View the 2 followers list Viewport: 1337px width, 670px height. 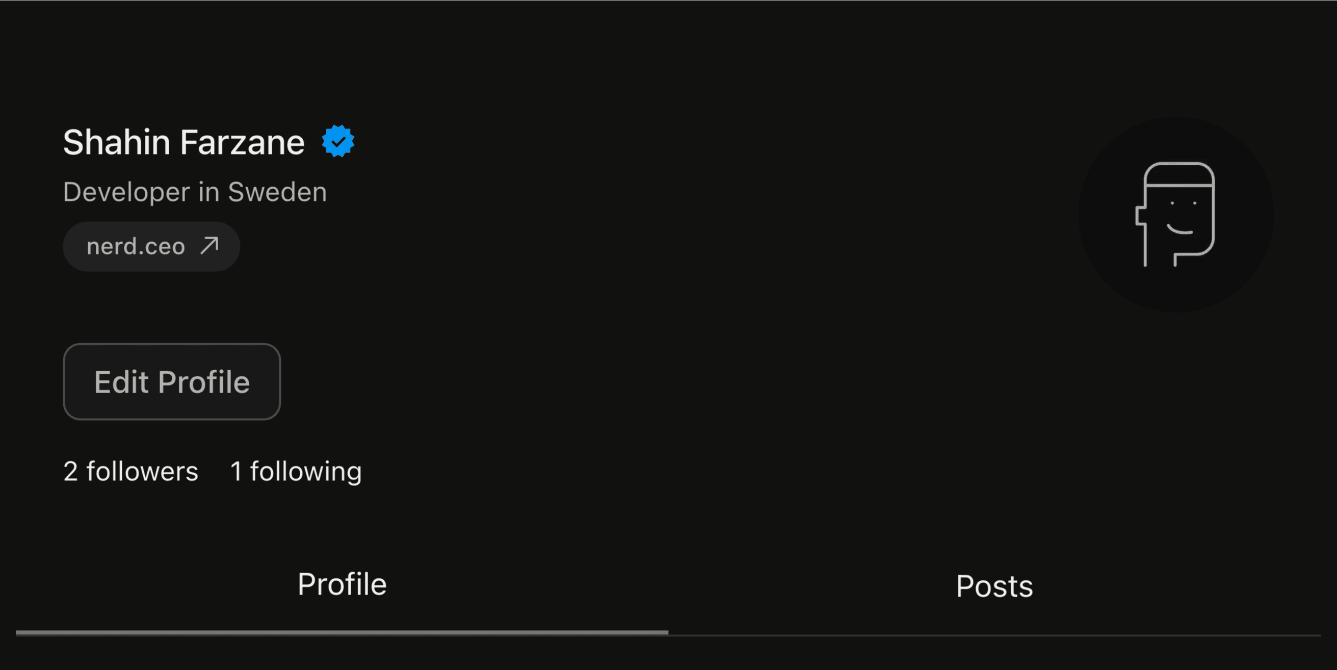click(131, 472)
